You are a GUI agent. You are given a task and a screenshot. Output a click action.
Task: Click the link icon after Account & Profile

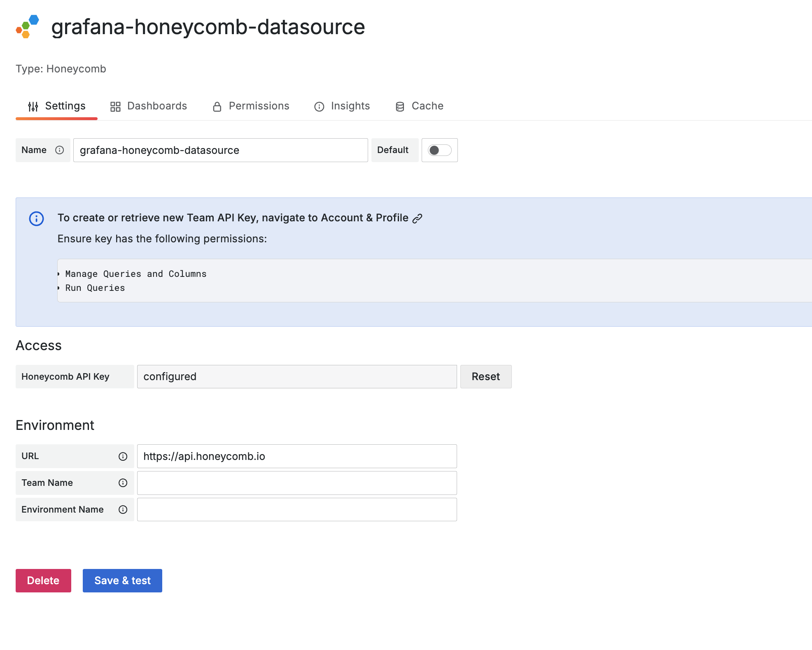click(418, 218)
